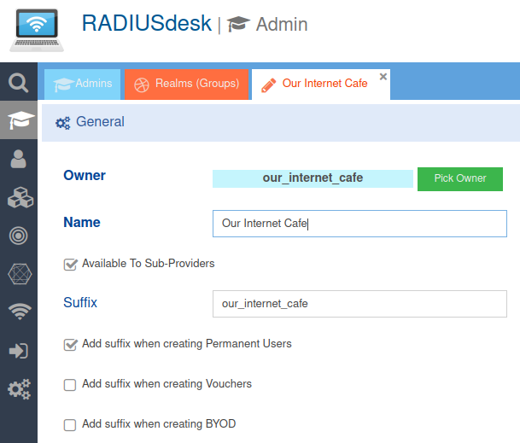Open the login arrow sidebar icon

pos(19,351)
